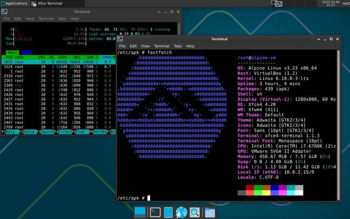Image resolution: width=350 pixels, height=219 pixels.
Task: Click the bottom '/etc/apk #' prompt cursor
Action: (x=149, y=198)
